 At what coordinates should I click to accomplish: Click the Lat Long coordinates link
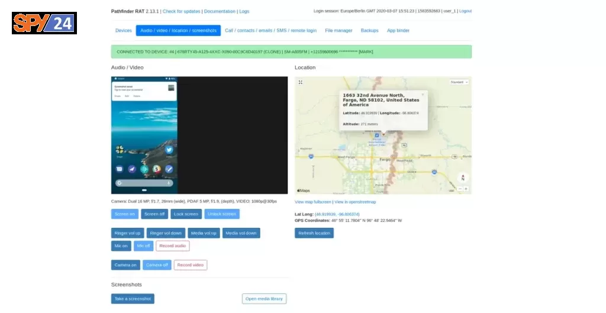point(337,214)
